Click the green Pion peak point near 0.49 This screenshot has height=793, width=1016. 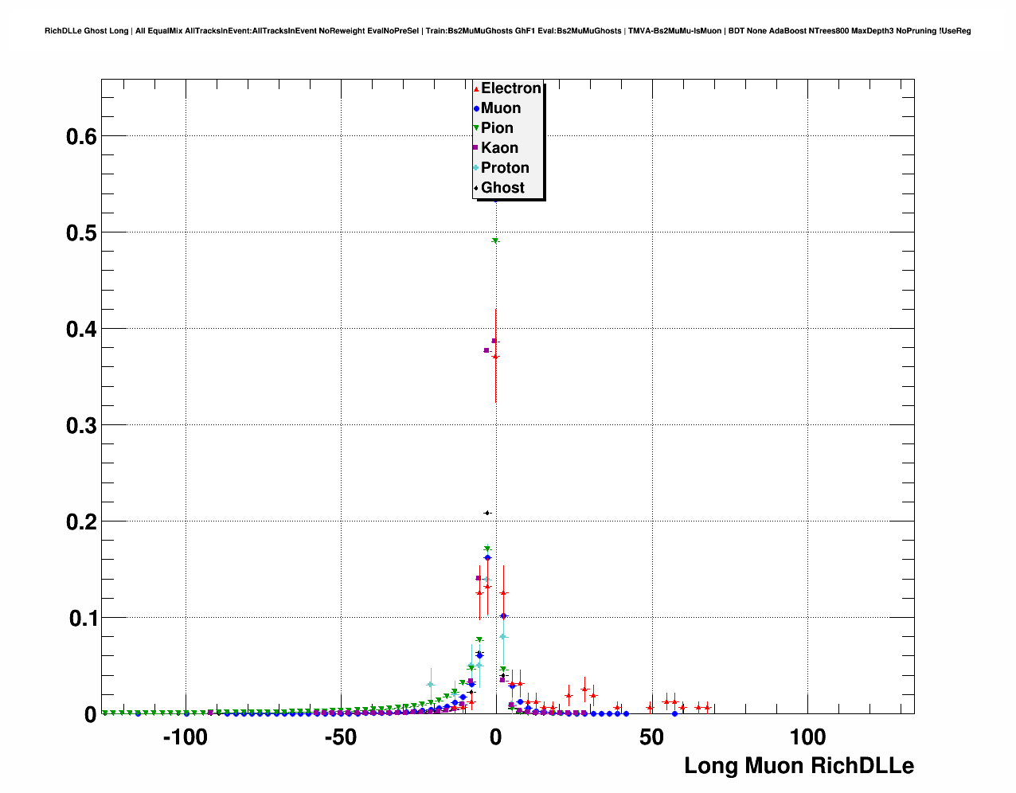495,240
